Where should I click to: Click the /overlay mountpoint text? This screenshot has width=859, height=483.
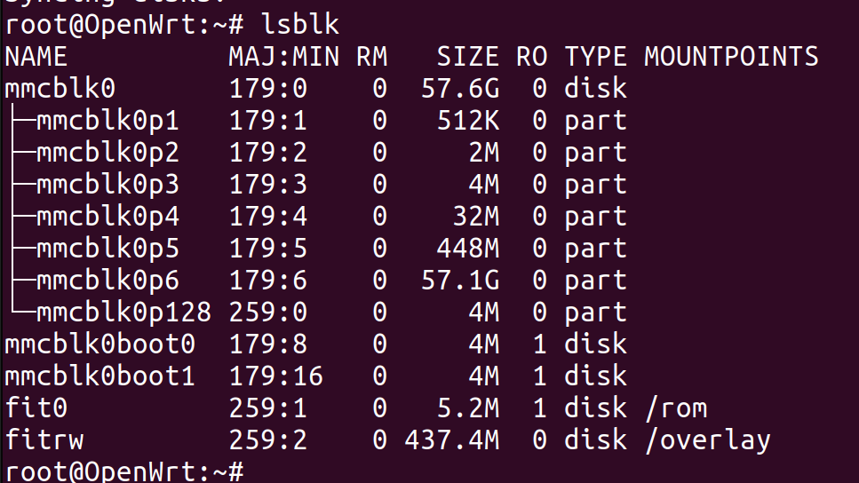click(708, 440)
